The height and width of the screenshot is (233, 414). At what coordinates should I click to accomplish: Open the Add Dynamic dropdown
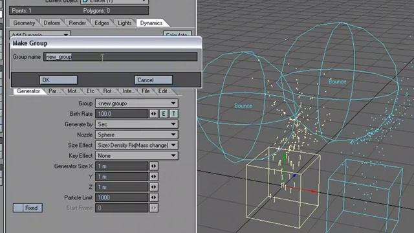(x=40, y=34)
